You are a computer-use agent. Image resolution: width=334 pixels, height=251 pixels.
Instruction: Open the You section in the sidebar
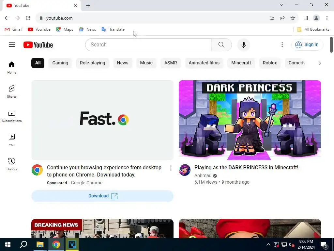(12, 140)
